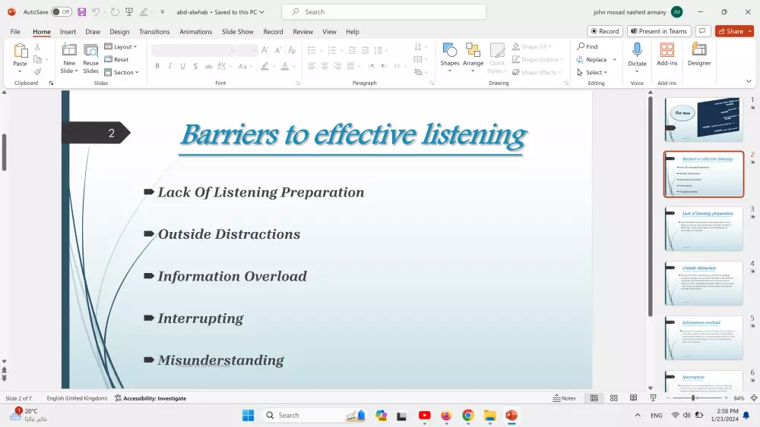Click the Save icon in title bar
760x427 pixels.
(x=82, y=12)
